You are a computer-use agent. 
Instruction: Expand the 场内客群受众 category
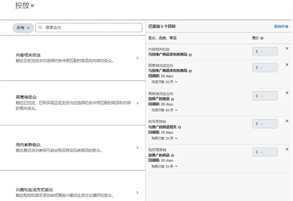(x=138, y=148)
